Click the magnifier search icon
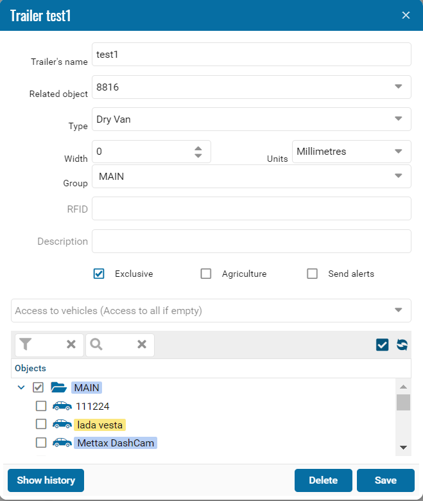 pyautogui.click(x=96, y=345)
